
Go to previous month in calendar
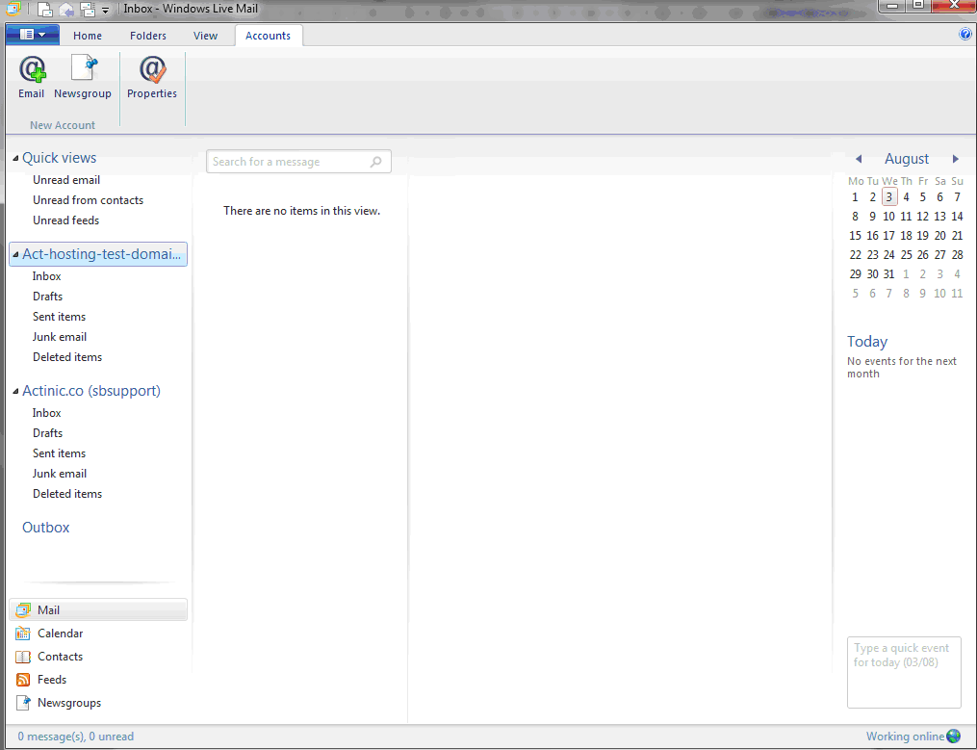[859, 159]
